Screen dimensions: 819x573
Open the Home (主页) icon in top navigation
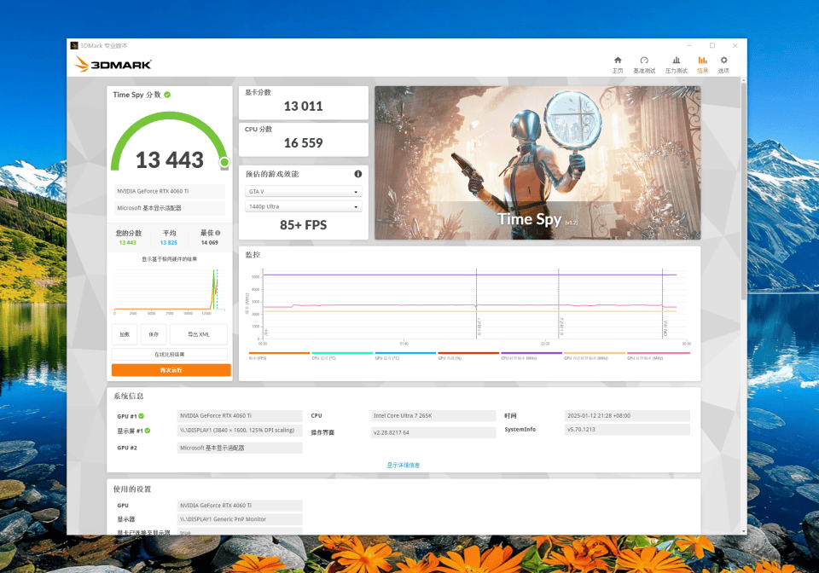tap(618, 60)
